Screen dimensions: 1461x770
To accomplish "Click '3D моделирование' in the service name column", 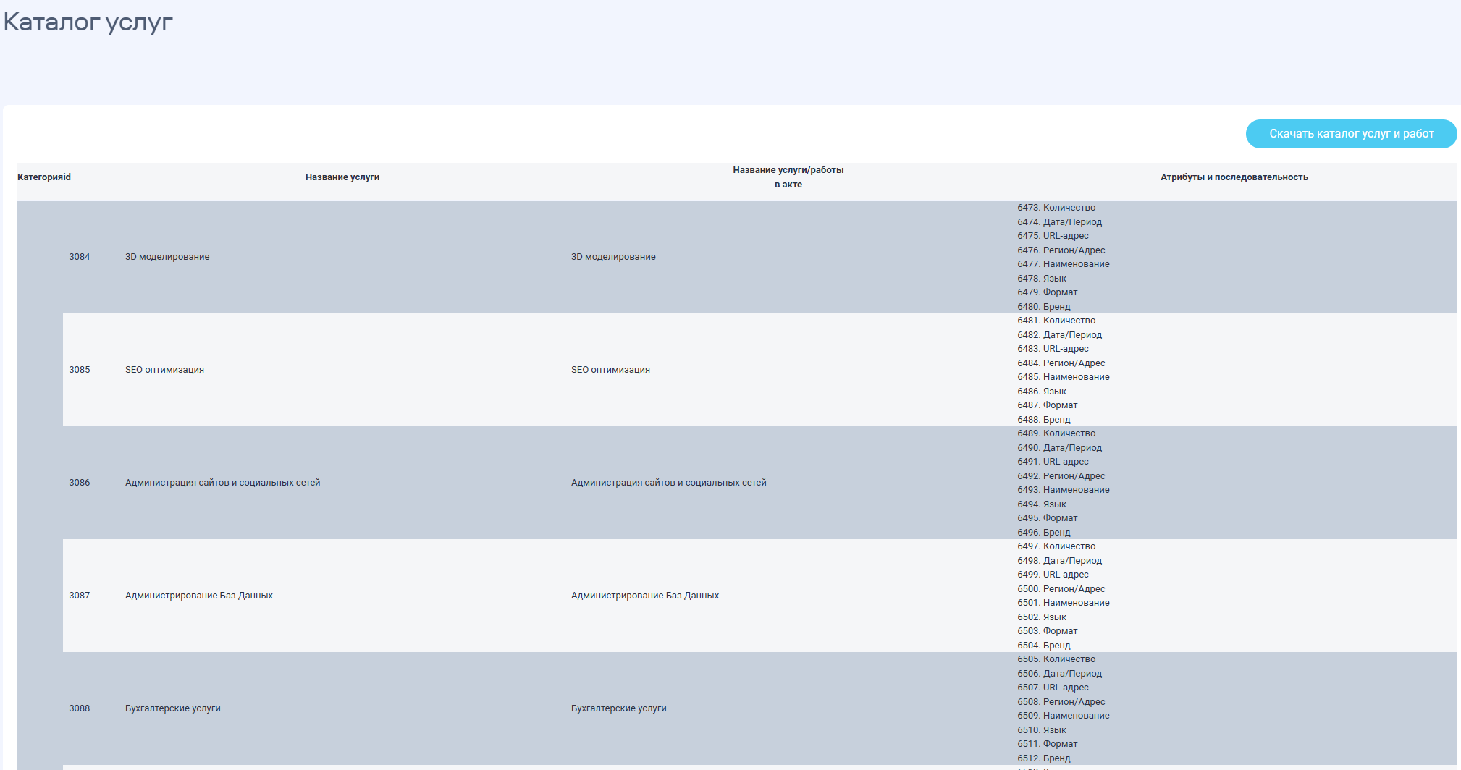I will [167, 257].
